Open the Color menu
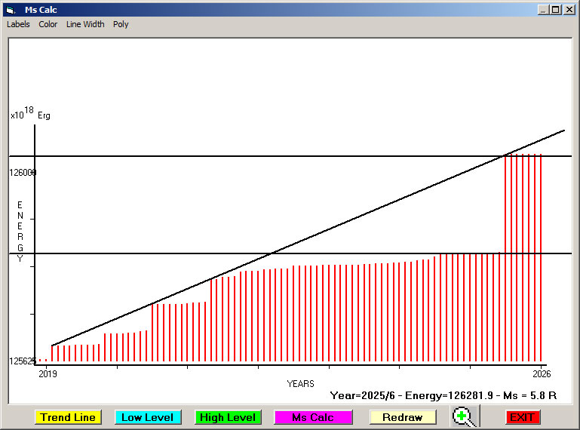 48,24
